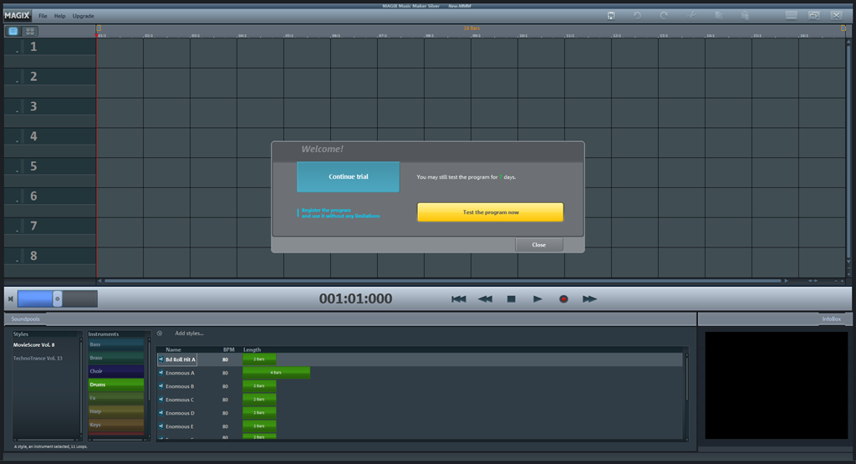Open the track 1 dropdown arrow

point(17,51)
